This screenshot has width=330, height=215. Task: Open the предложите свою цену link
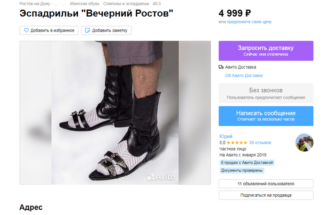click(x=249, y=22)
